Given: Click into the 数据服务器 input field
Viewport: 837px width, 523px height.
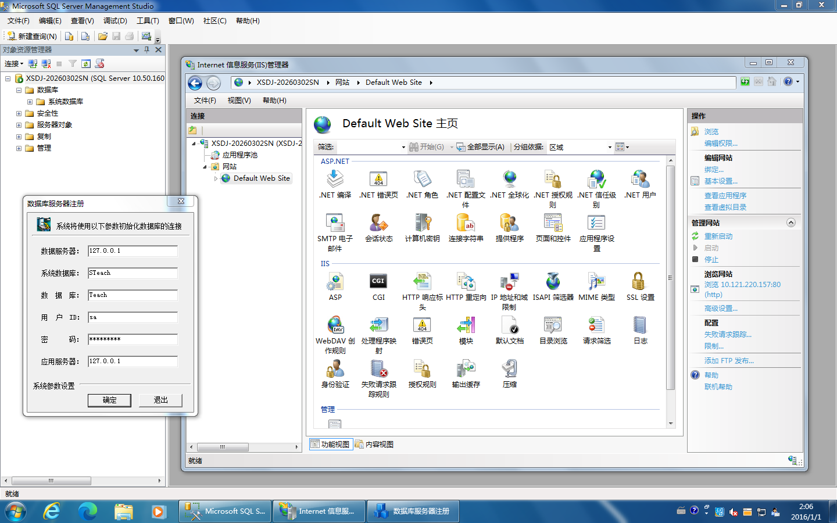Looking at the screenshot, I should (133, 251).
